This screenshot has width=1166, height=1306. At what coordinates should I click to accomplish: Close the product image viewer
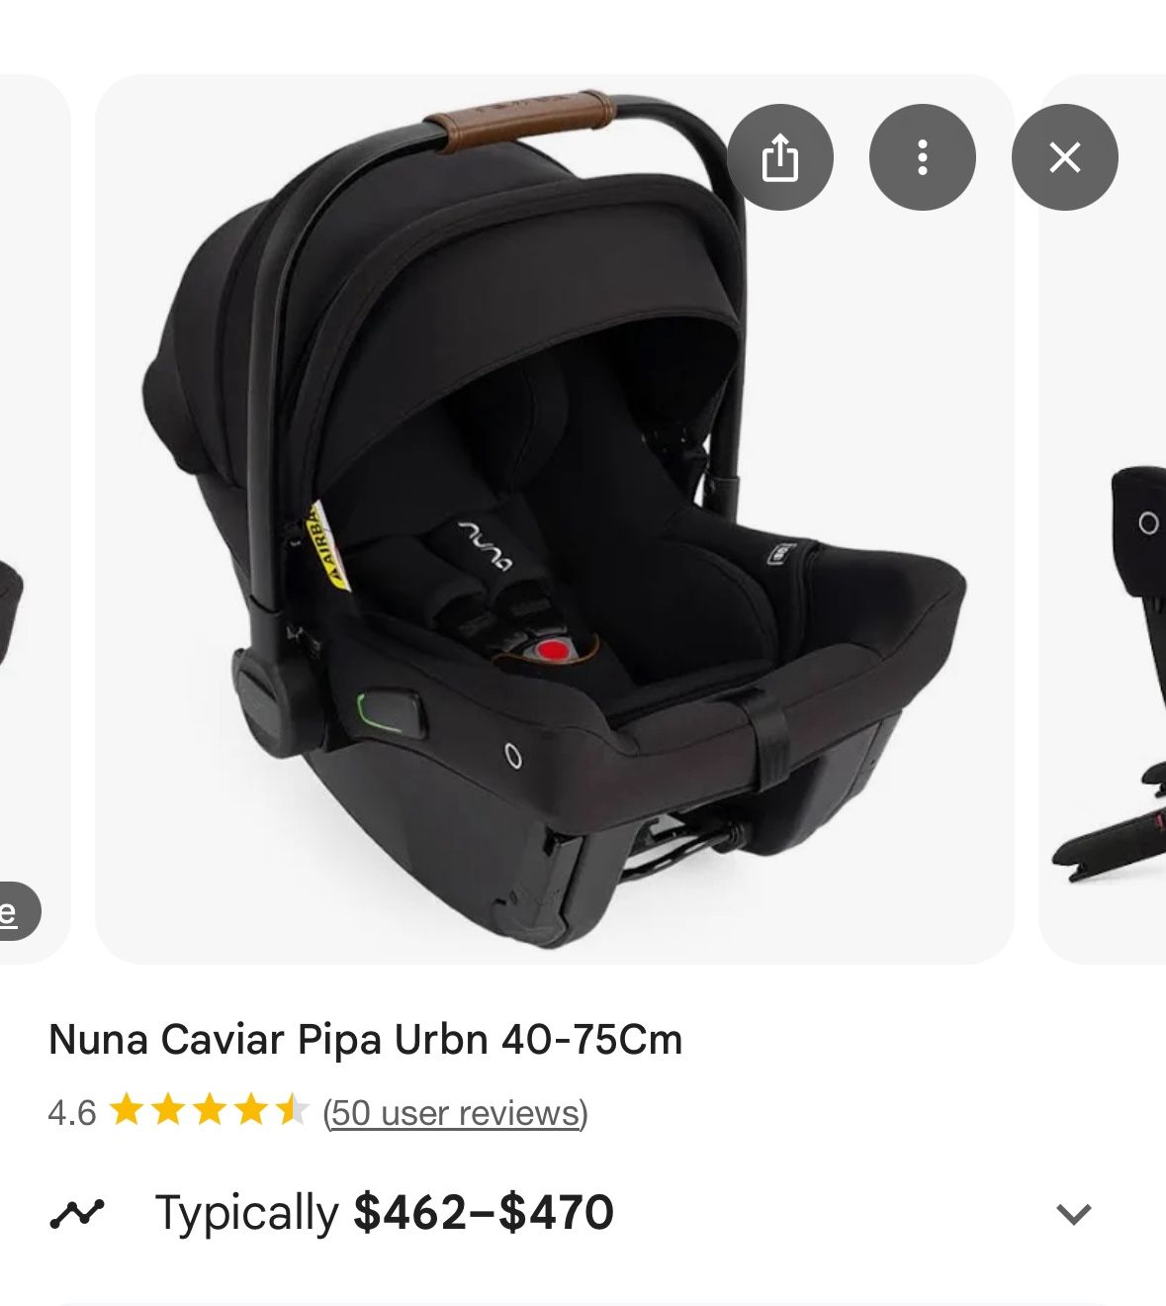tap(1065, 157)
